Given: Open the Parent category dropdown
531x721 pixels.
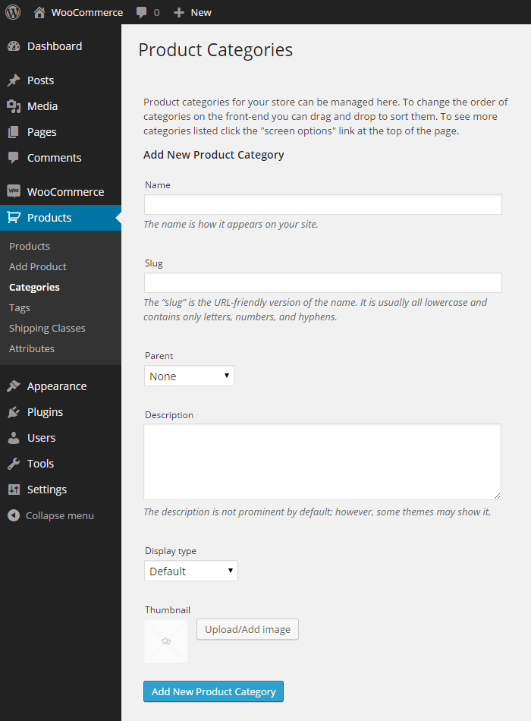Looking at the screenshot, I should coord(189,376).
